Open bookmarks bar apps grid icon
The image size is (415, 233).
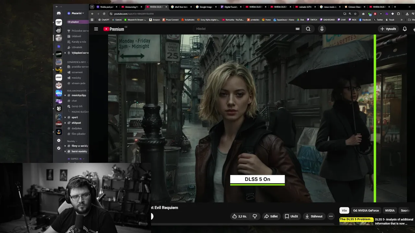tap(92, 20)
